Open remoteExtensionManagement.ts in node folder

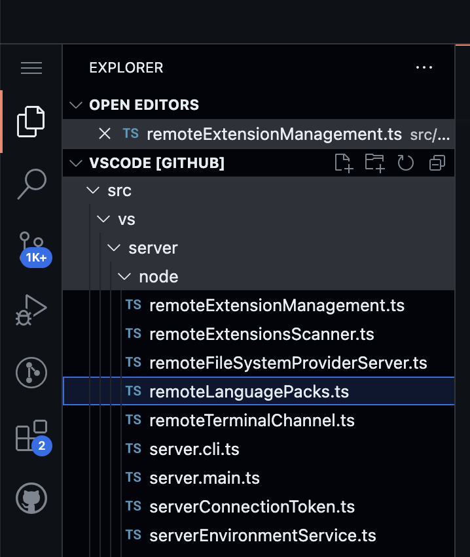(259, 305)
